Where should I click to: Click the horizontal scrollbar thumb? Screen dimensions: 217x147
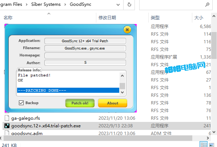click(x=98, y=138)
